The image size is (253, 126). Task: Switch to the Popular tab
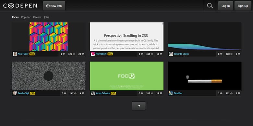tap(26, 17)
